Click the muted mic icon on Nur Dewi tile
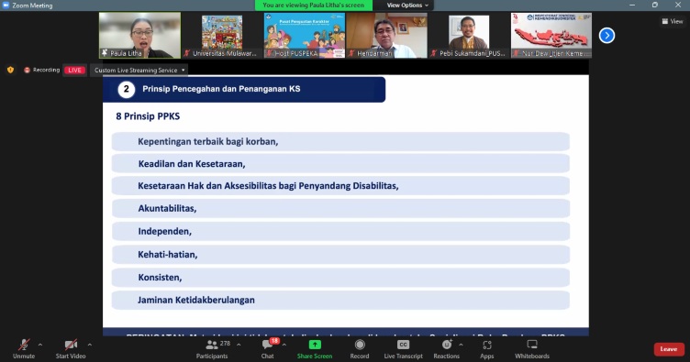The width and height of the screenshot is (690, 362). click(x=517, y=53)
